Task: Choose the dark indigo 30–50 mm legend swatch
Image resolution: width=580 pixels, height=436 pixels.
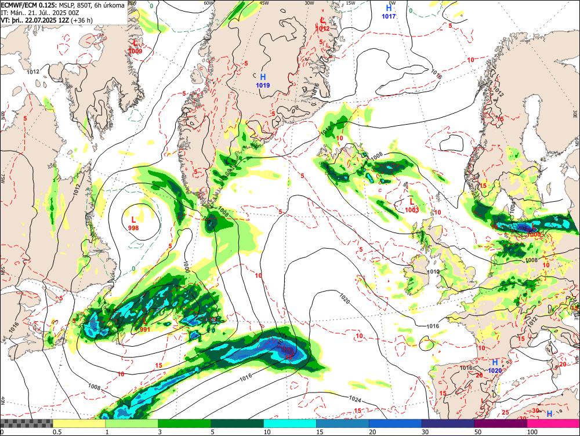Action: coord(448,423)
